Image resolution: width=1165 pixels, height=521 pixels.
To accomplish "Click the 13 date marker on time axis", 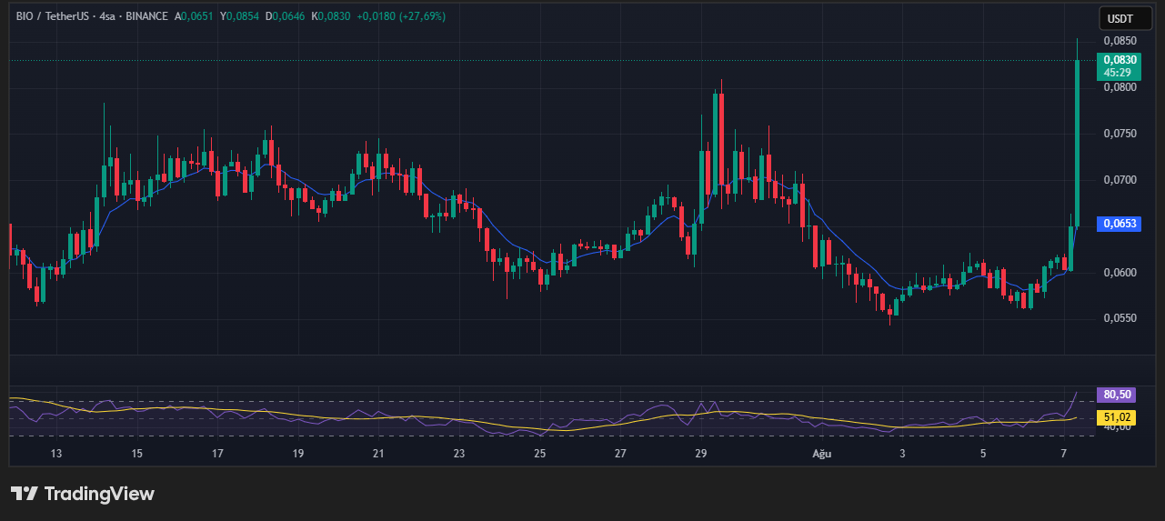I will click(x=55, y=453).
